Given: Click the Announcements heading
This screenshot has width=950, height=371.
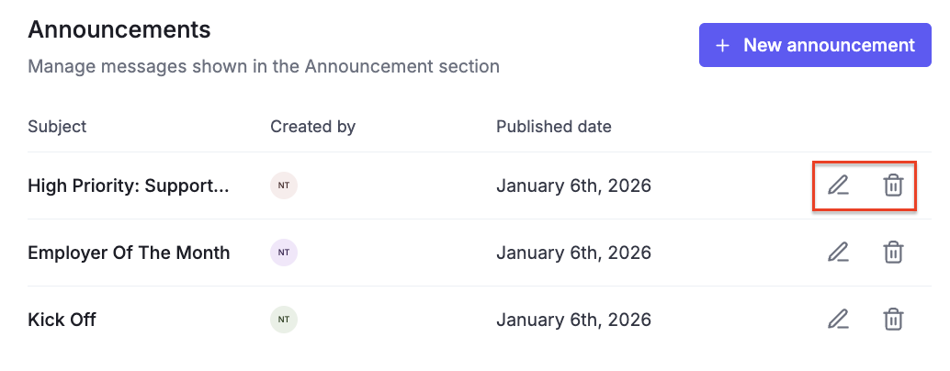Looking at the screenshot, I should 119,29.
